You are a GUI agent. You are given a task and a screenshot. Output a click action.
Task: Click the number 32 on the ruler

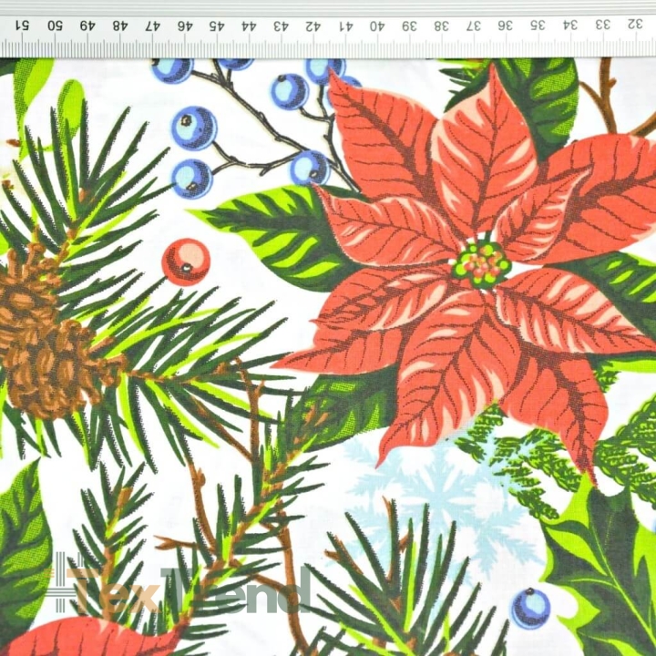pyautogui.click(x=635, y=24)
